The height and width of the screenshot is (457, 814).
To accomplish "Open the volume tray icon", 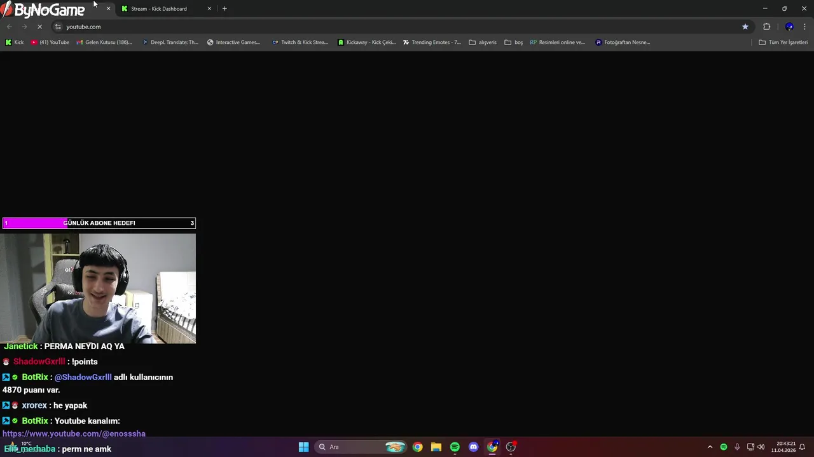I will coord(761,447).
